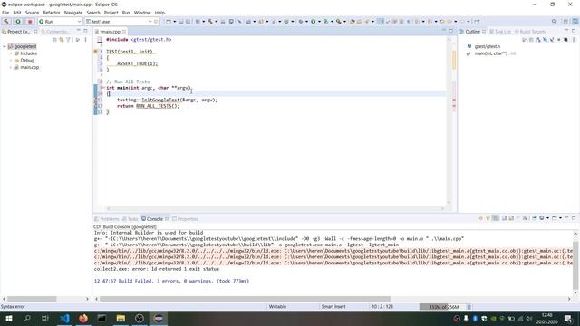Click the Debug bug toolbar icon

[301, 22]
